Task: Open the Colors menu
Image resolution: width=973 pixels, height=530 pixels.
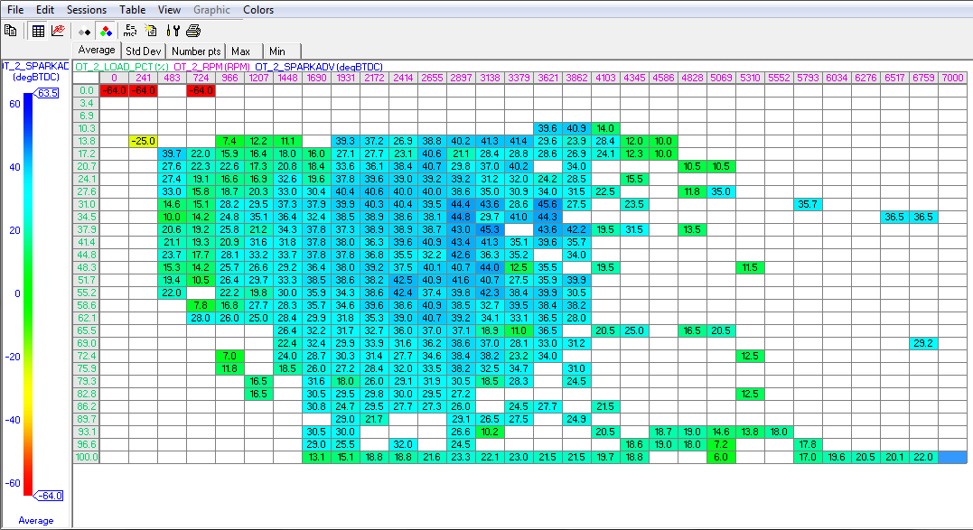Action: coord(258,10)
